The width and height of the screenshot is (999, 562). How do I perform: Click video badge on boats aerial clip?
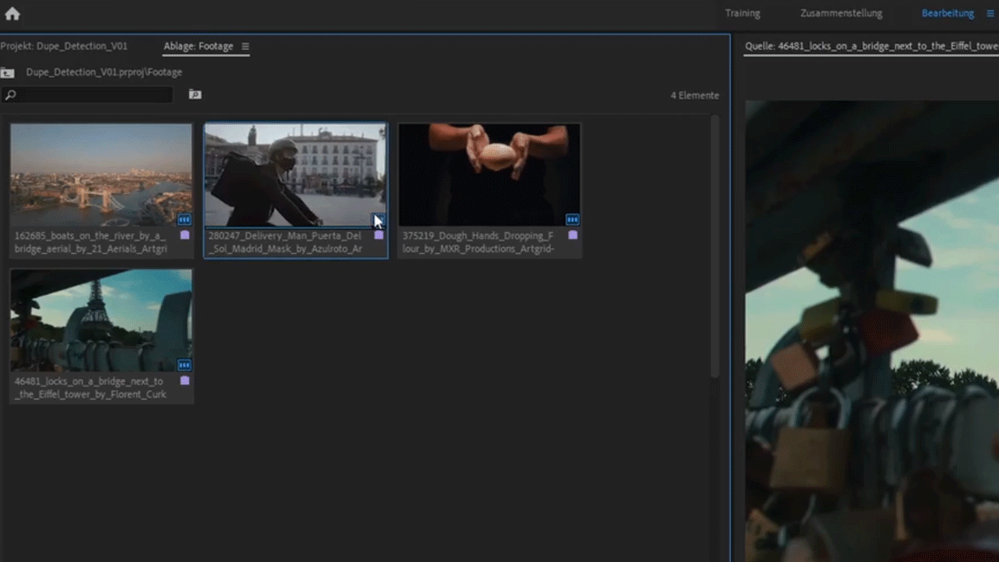click(184, 220)
